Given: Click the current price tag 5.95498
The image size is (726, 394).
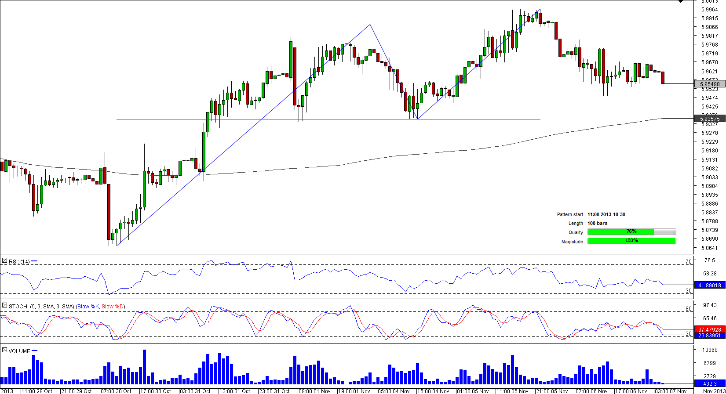Looking at the screenshot, I should (710, 84).
